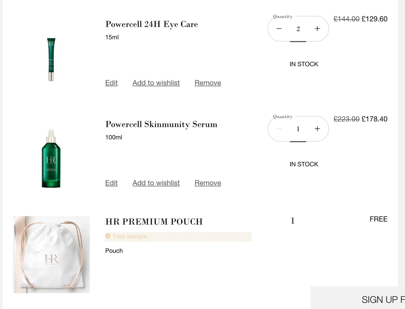This screenshot has height=309, width=405.
Task: Click the Eye Care quantity field
Action: pos(298,29)
